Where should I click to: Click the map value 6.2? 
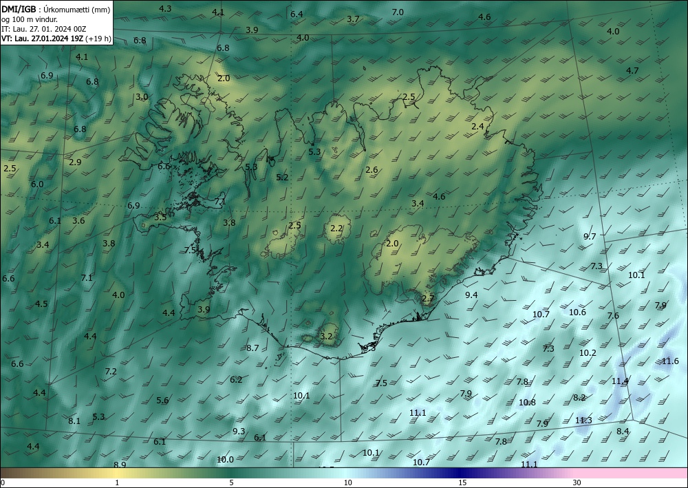[236, 380]
